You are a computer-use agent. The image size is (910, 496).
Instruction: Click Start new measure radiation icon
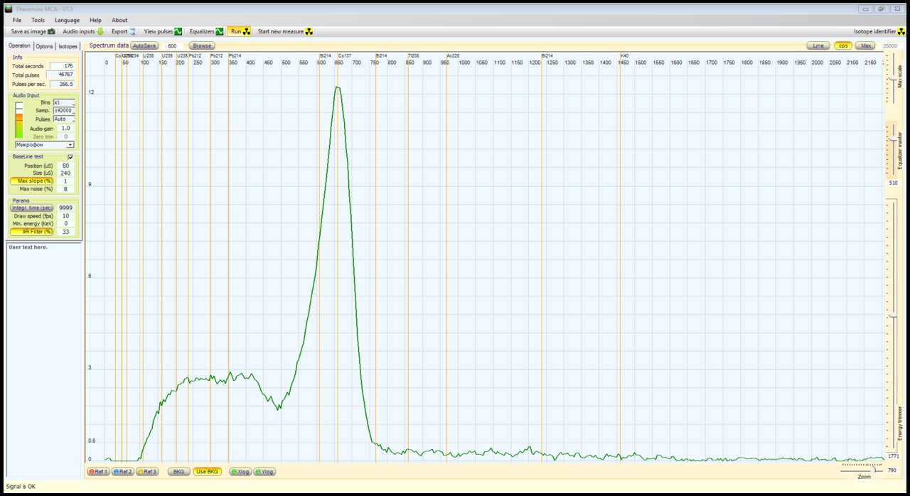(309, 31)
